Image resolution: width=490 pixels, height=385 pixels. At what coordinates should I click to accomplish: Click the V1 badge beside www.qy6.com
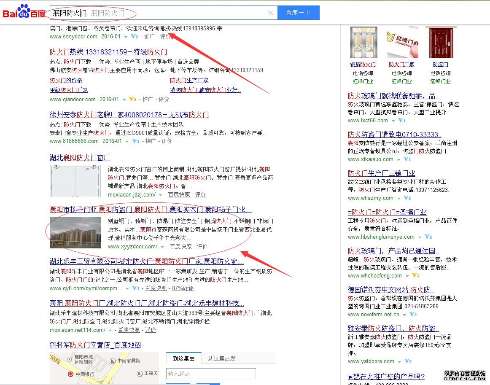coord(136,288)
